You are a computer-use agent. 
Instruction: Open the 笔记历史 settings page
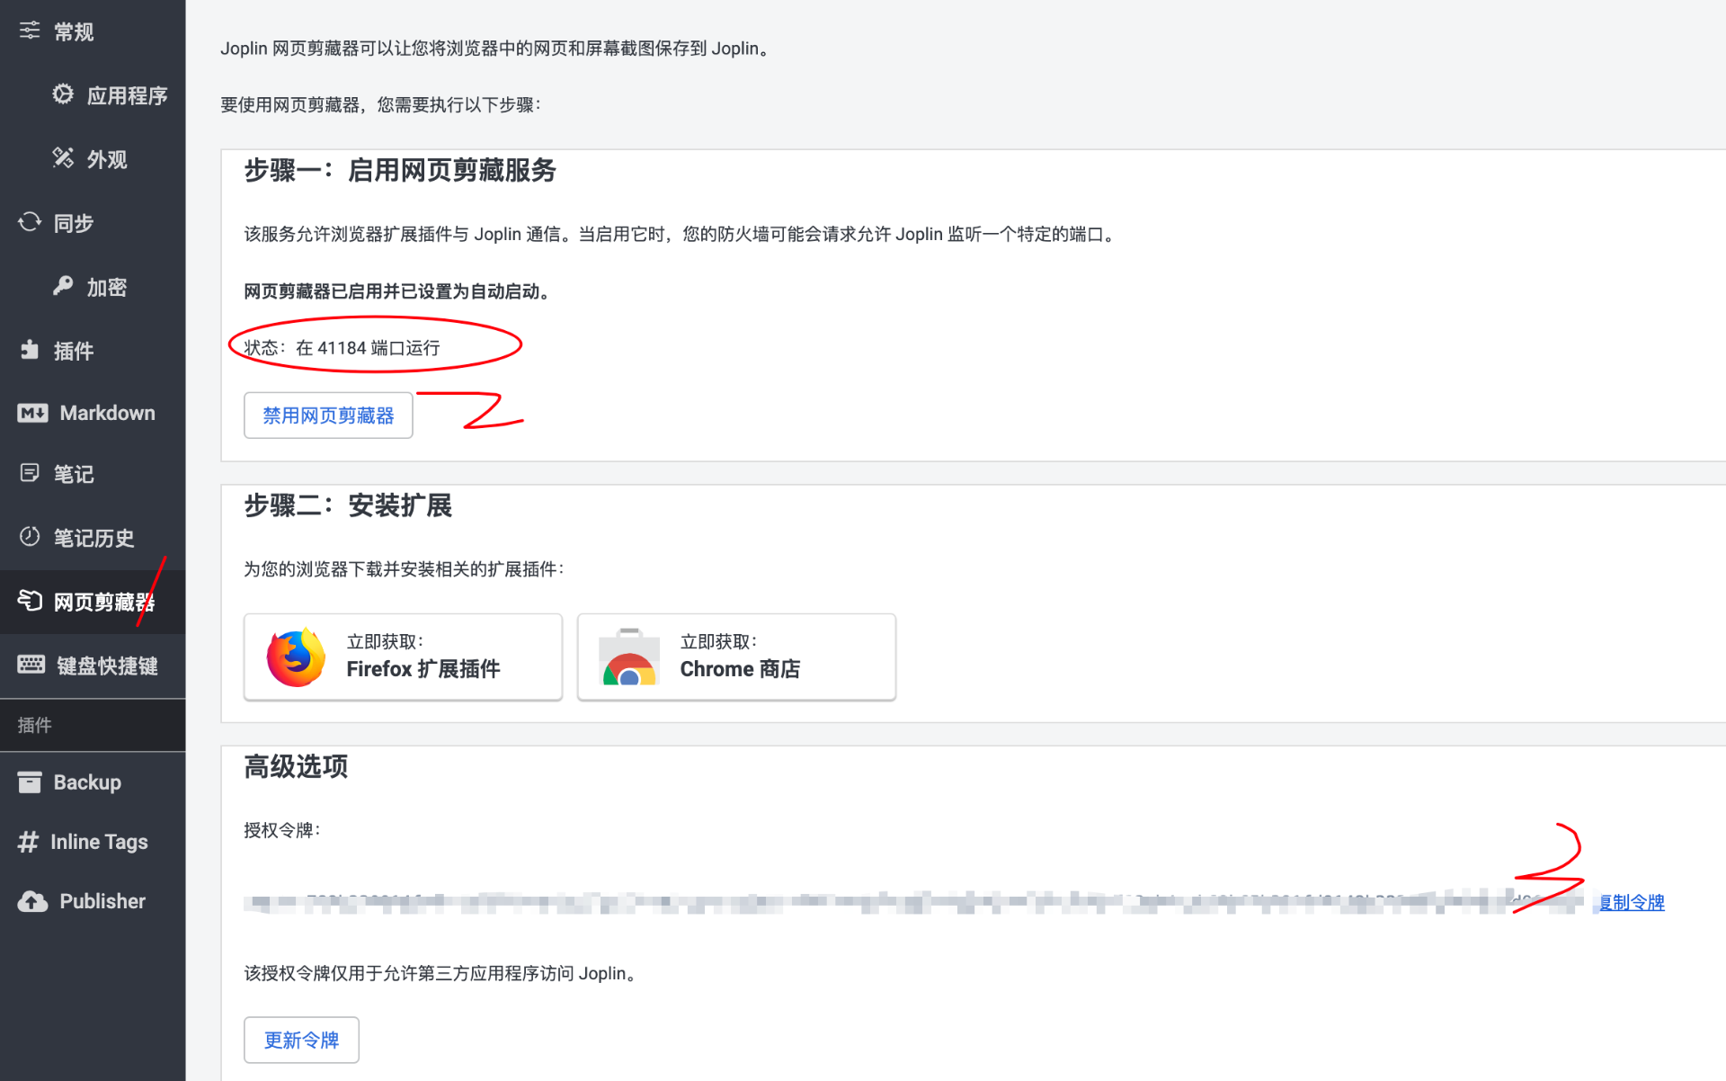tap(93, 538)
